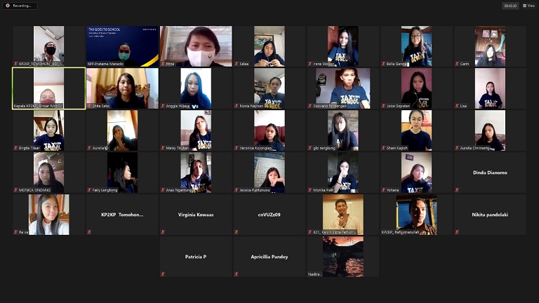The image size is (539, 303).
Task: Click muted mic icon on Patricia P tile
Action: coord(163,274)
